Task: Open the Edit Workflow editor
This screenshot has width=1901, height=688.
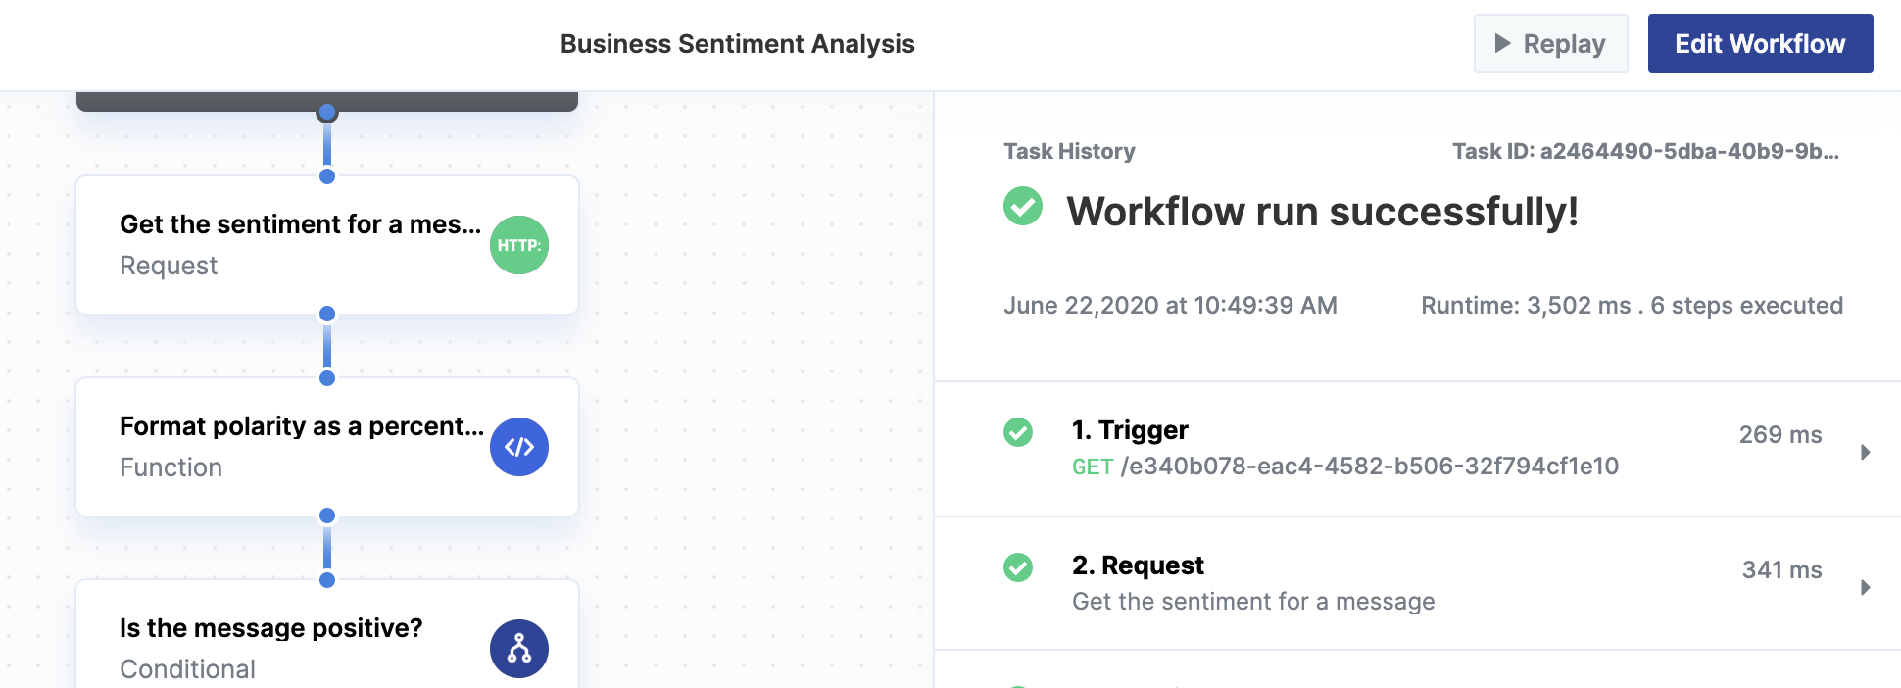Action: (x=1760, y=43)
